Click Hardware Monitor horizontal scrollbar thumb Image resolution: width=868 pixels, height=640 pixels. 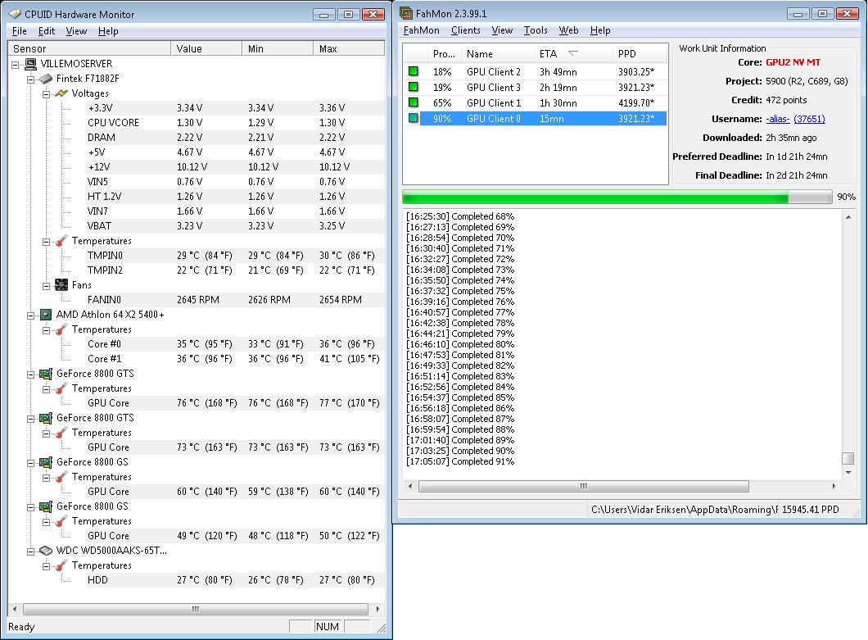(x=196, y=609)
